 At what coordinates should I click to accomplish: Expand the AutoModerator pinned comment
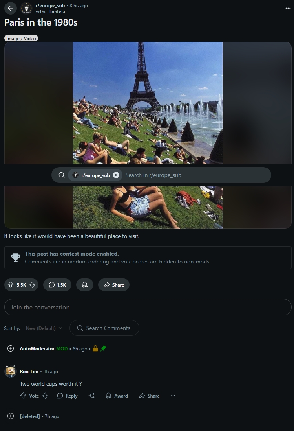tap(11, 348)
